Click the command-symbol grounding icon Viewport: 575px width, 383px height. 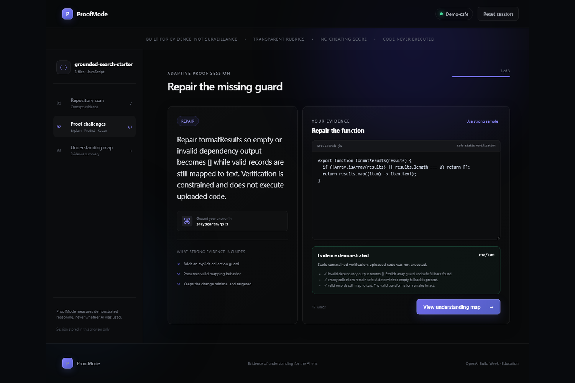click(x=187, y=221)
